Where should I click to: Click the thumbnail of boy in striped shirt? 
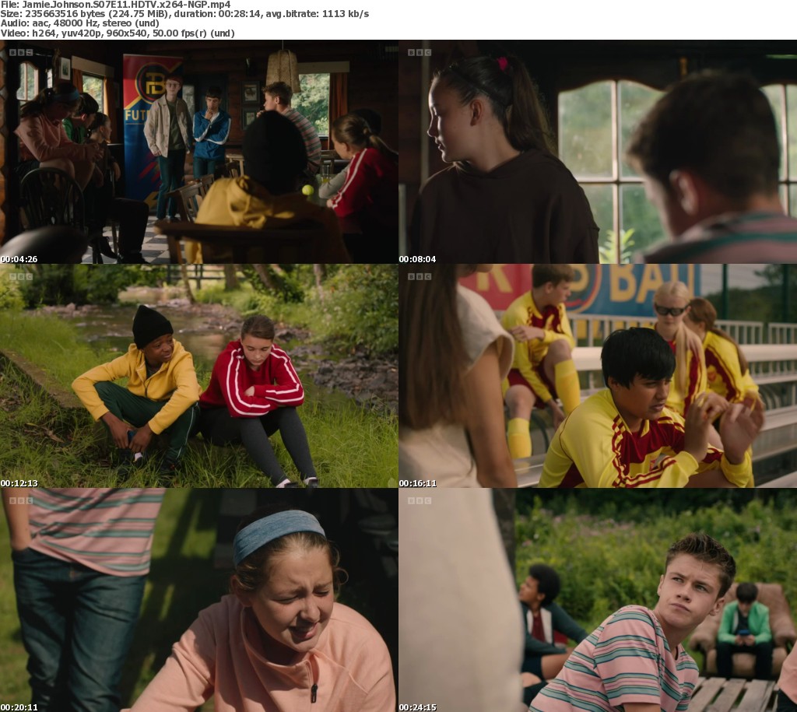point(598,600)
